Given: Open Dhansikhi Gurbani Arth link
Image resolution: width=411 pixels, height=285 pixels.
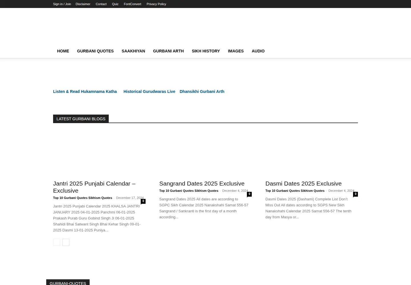Looking at the screenshot, I should 202,91.
